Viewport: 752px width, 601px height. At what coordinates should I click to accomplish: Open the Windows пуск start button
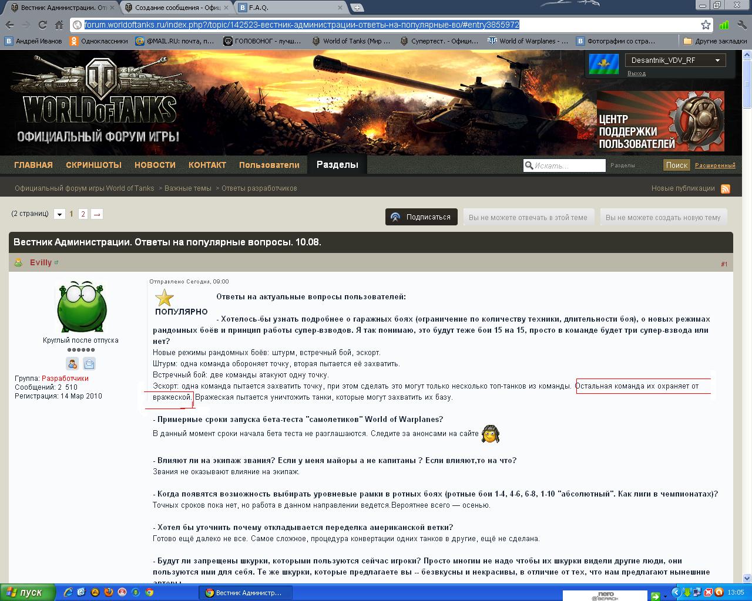pos(28,592)
